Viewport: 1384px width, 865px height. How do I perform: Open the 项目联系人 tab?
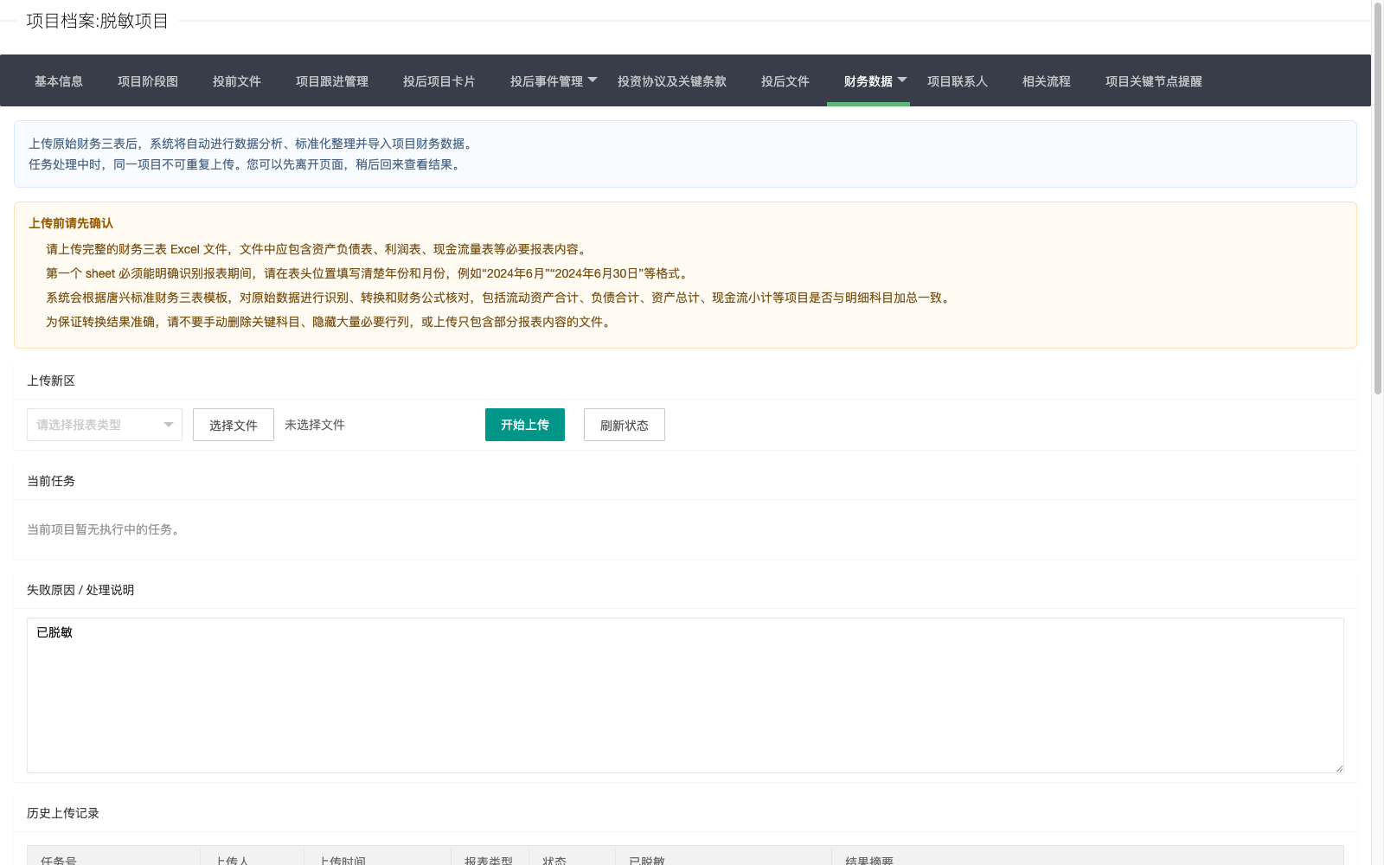[958, 81]
